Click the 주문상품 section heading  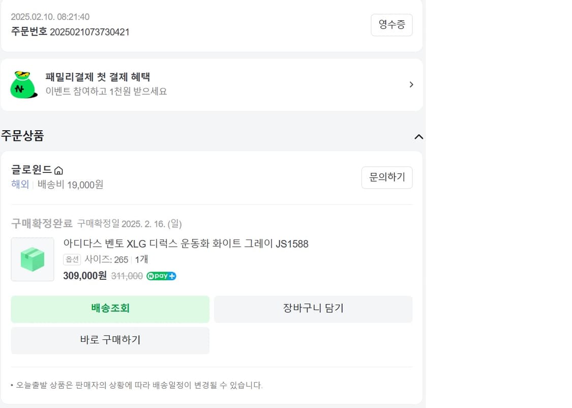coord(22,135)
